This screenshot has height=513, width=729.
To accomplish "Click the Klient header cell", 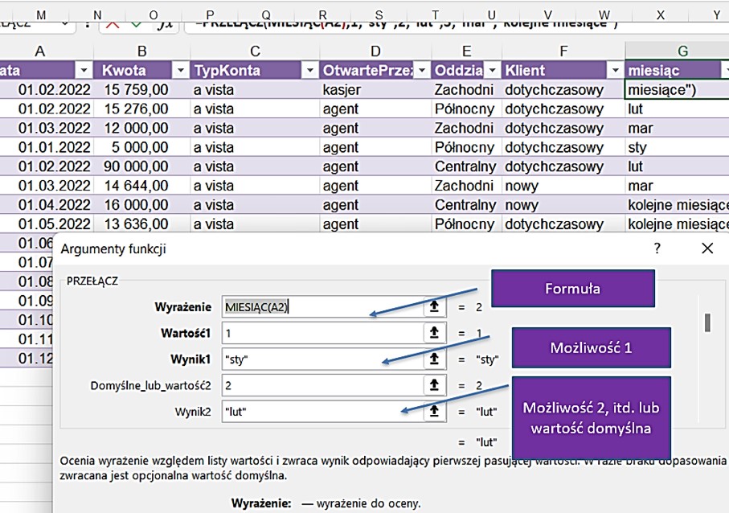I will (563, 71).
